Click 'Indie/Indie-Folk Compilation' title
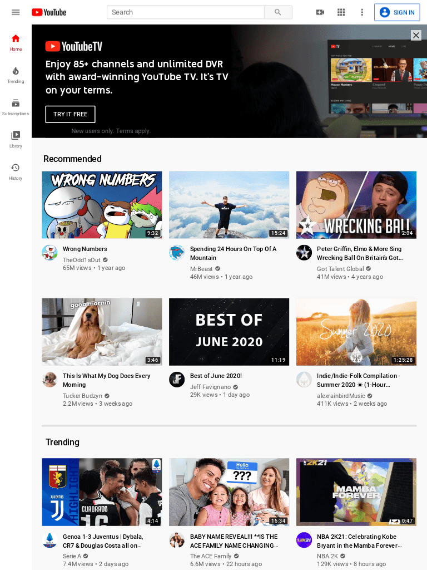Screen dimensions: 427x570 coord(359,380)
